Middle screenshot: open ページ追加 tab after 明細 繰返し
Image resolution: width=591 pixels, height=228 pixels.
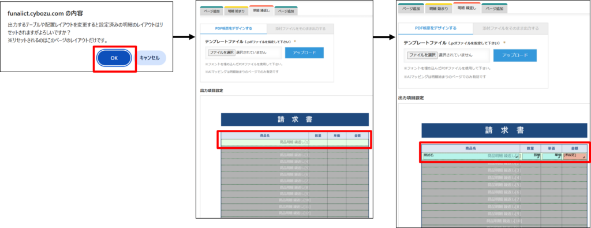point(286,12)
